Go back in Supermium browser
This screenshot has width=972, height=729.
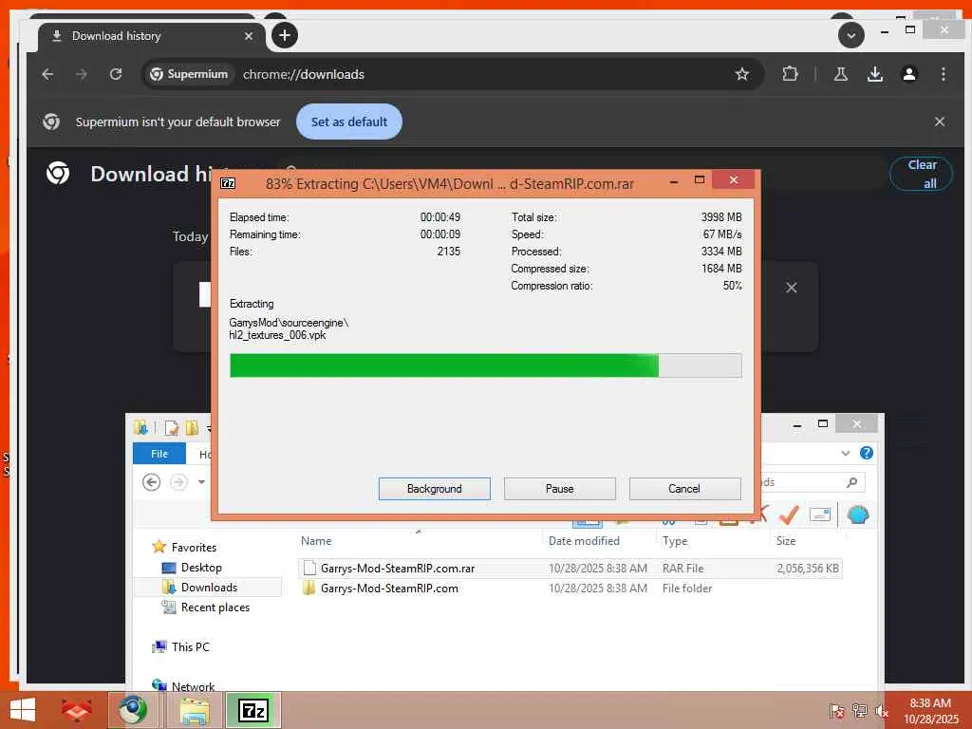pyautogui.click(x=47, y=74)
